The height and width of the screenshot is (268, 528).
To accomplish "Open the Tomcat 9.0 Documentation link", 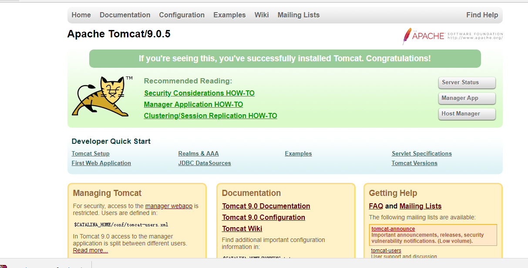I will [x=266, y=206].
